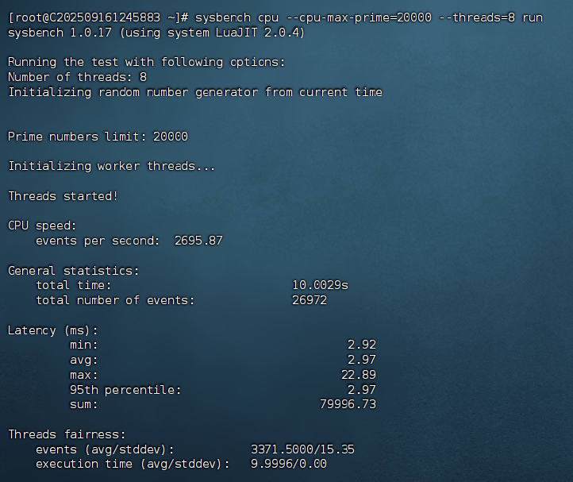Click the execution time value 9.9996/0.00
This screenshot has width=573, height=482.
(x=288, y=464)
